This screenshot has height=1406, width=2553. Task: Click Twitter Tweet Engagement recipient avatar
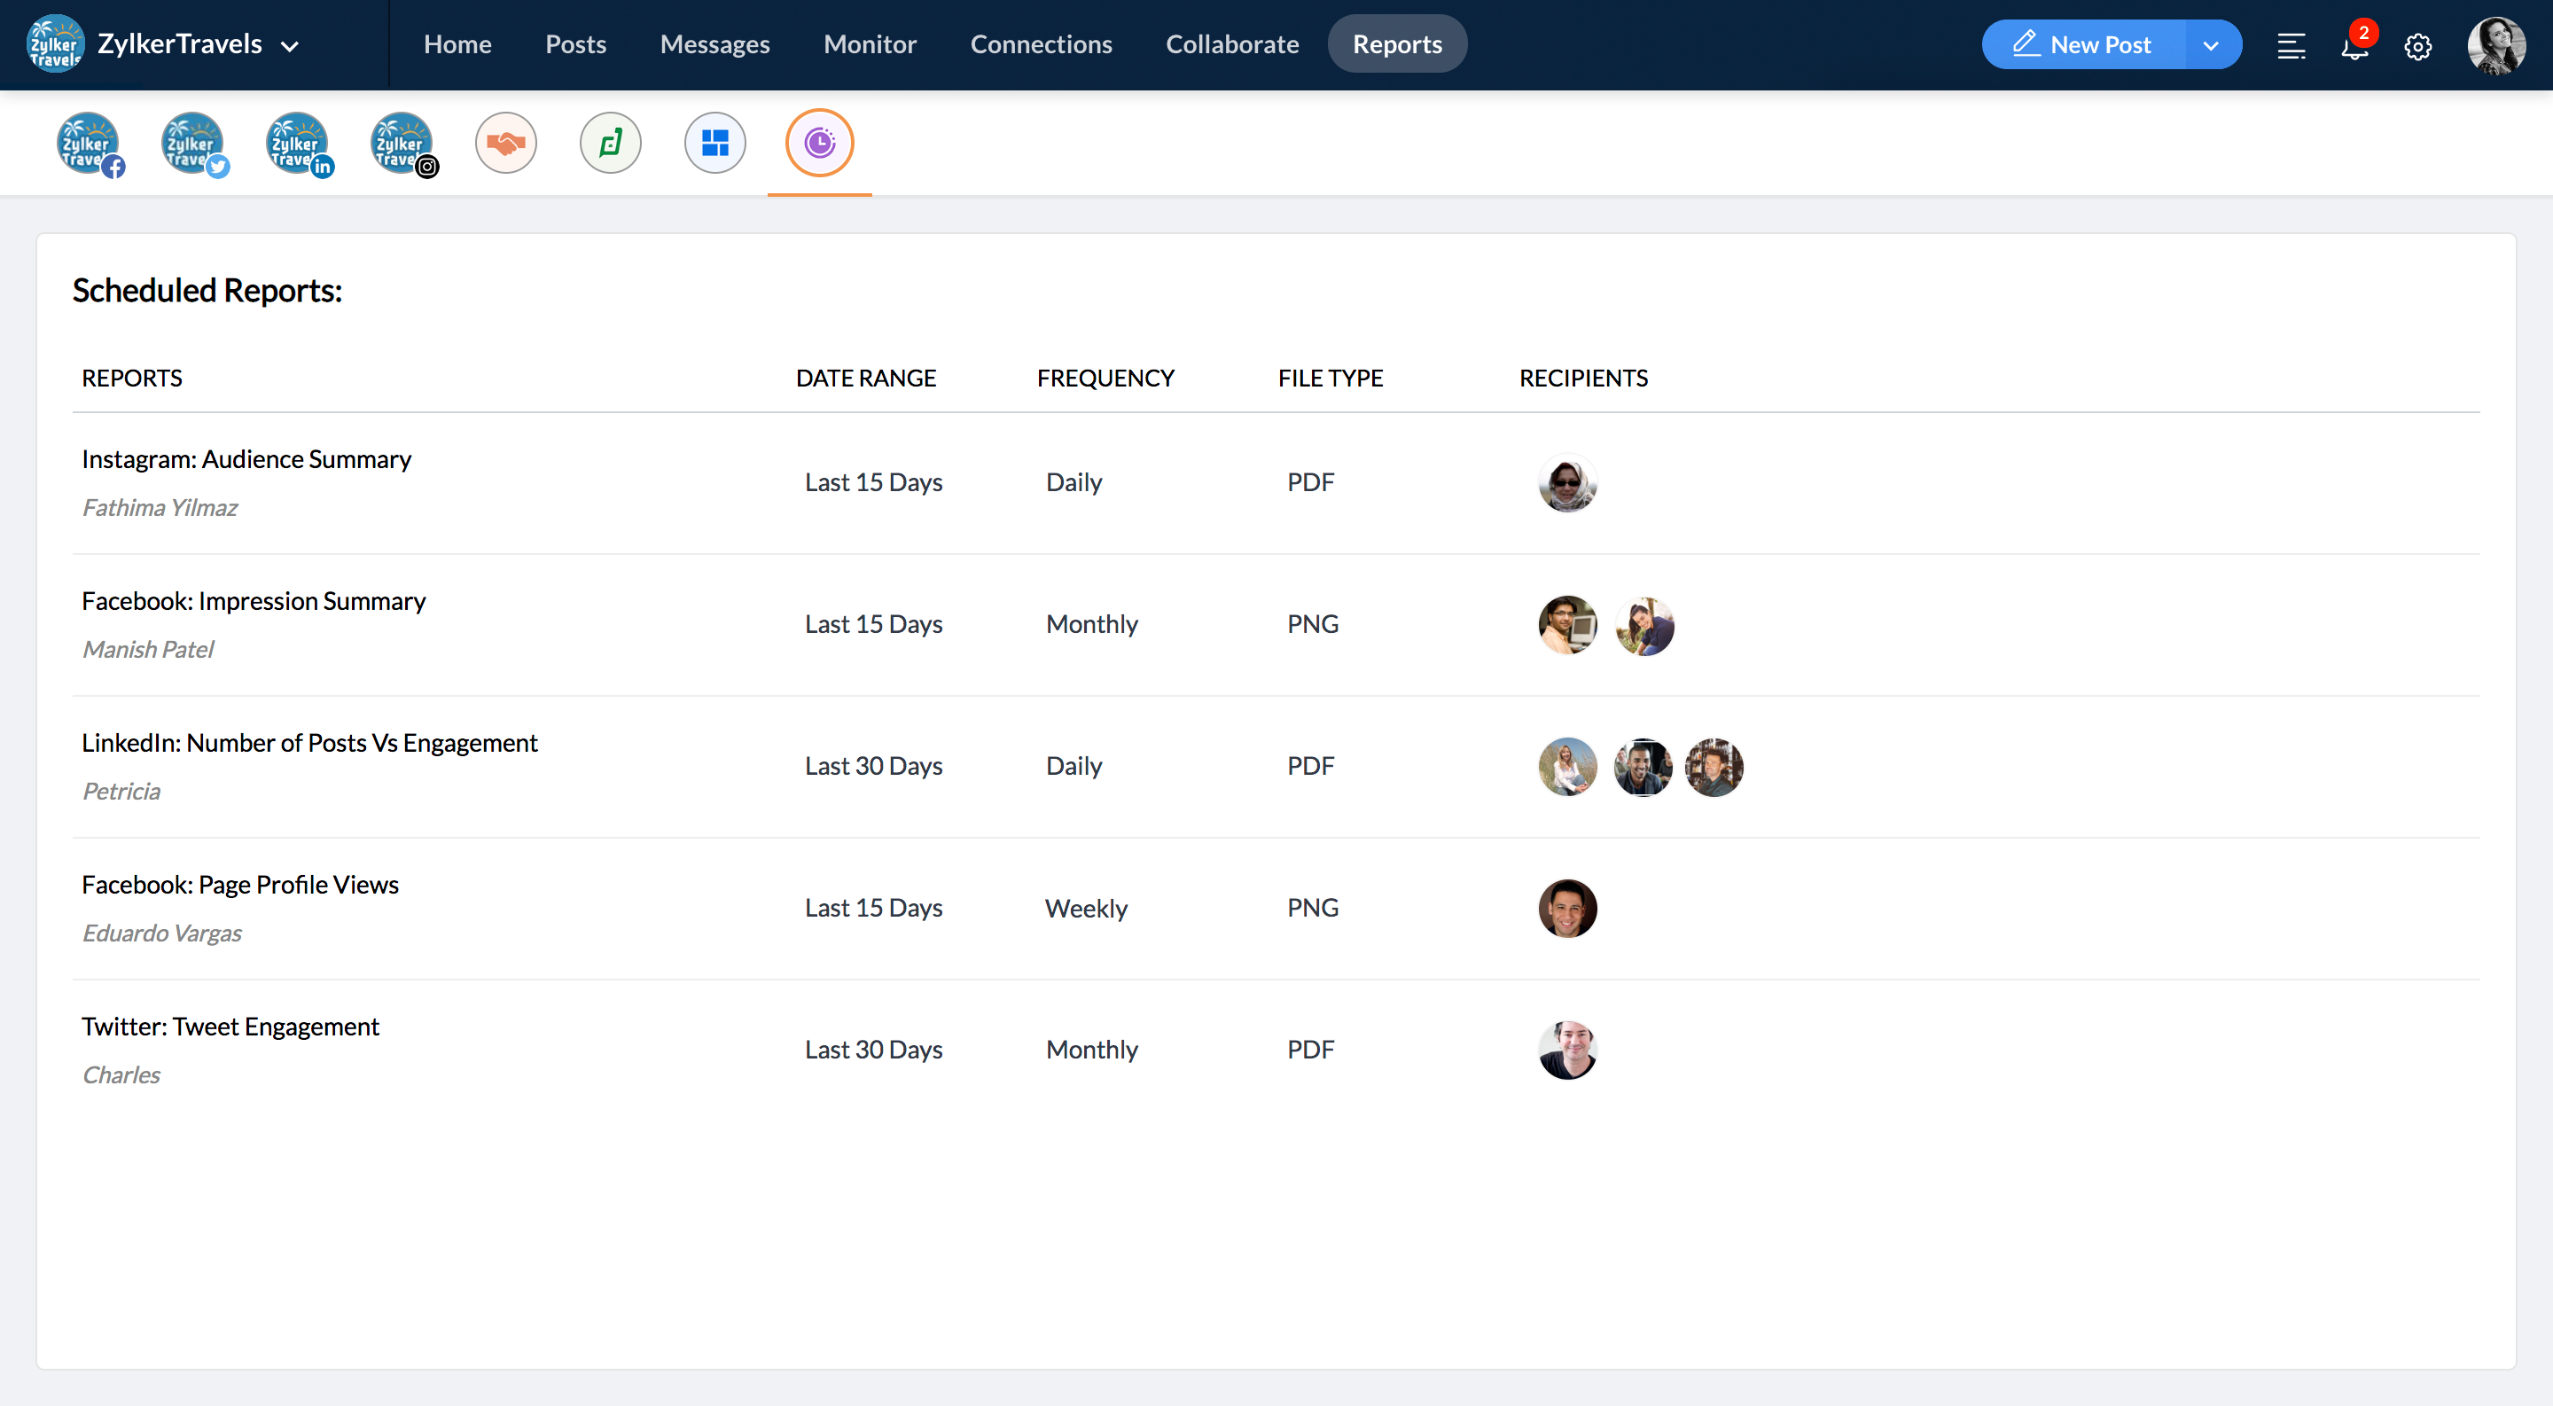1567,1051
